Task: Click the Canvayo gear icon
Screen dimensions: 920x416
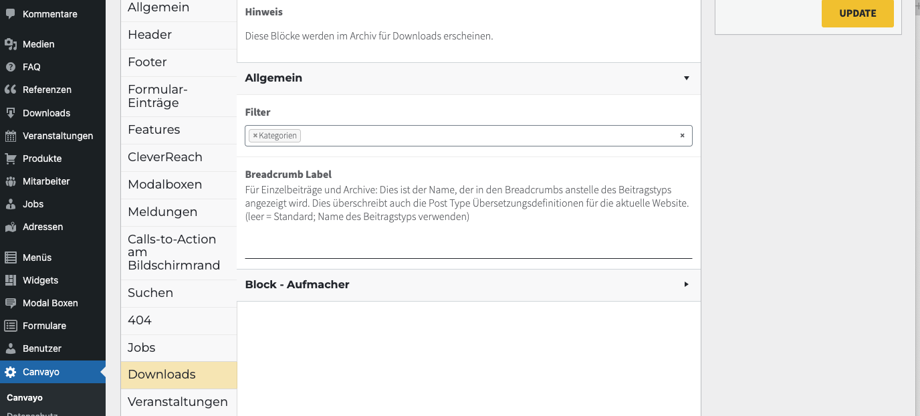Action: coord(11,372)
